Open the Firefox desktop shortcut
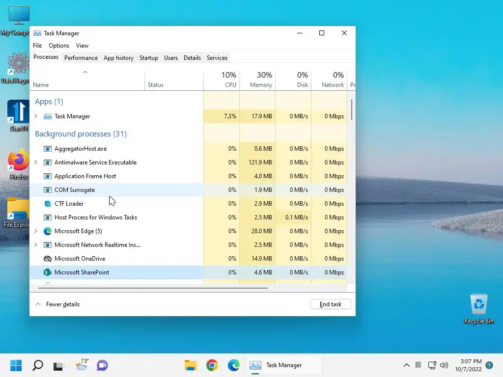 point(18,164)
